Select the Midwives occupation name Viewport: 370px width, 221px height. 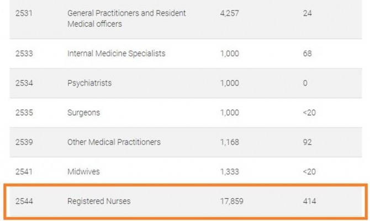click(x=83, y=171)
